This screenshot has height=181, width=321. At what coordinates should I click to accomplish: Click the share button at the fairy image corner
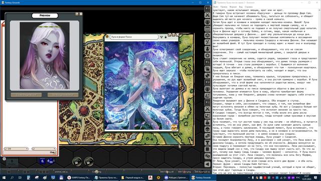[174, 127]
